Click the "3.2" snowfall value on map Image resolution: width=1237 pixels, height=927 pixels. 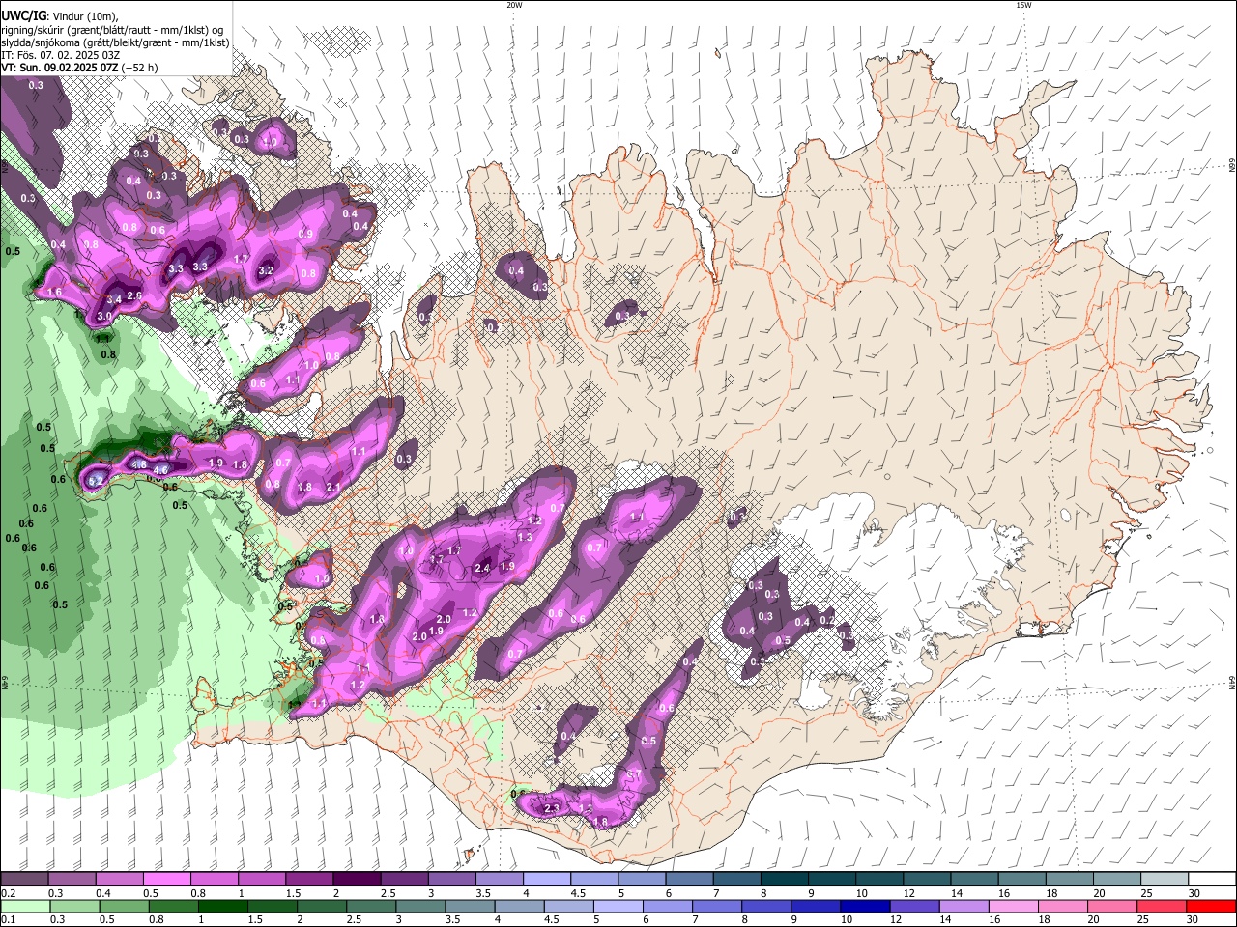[x=266, y=270]
